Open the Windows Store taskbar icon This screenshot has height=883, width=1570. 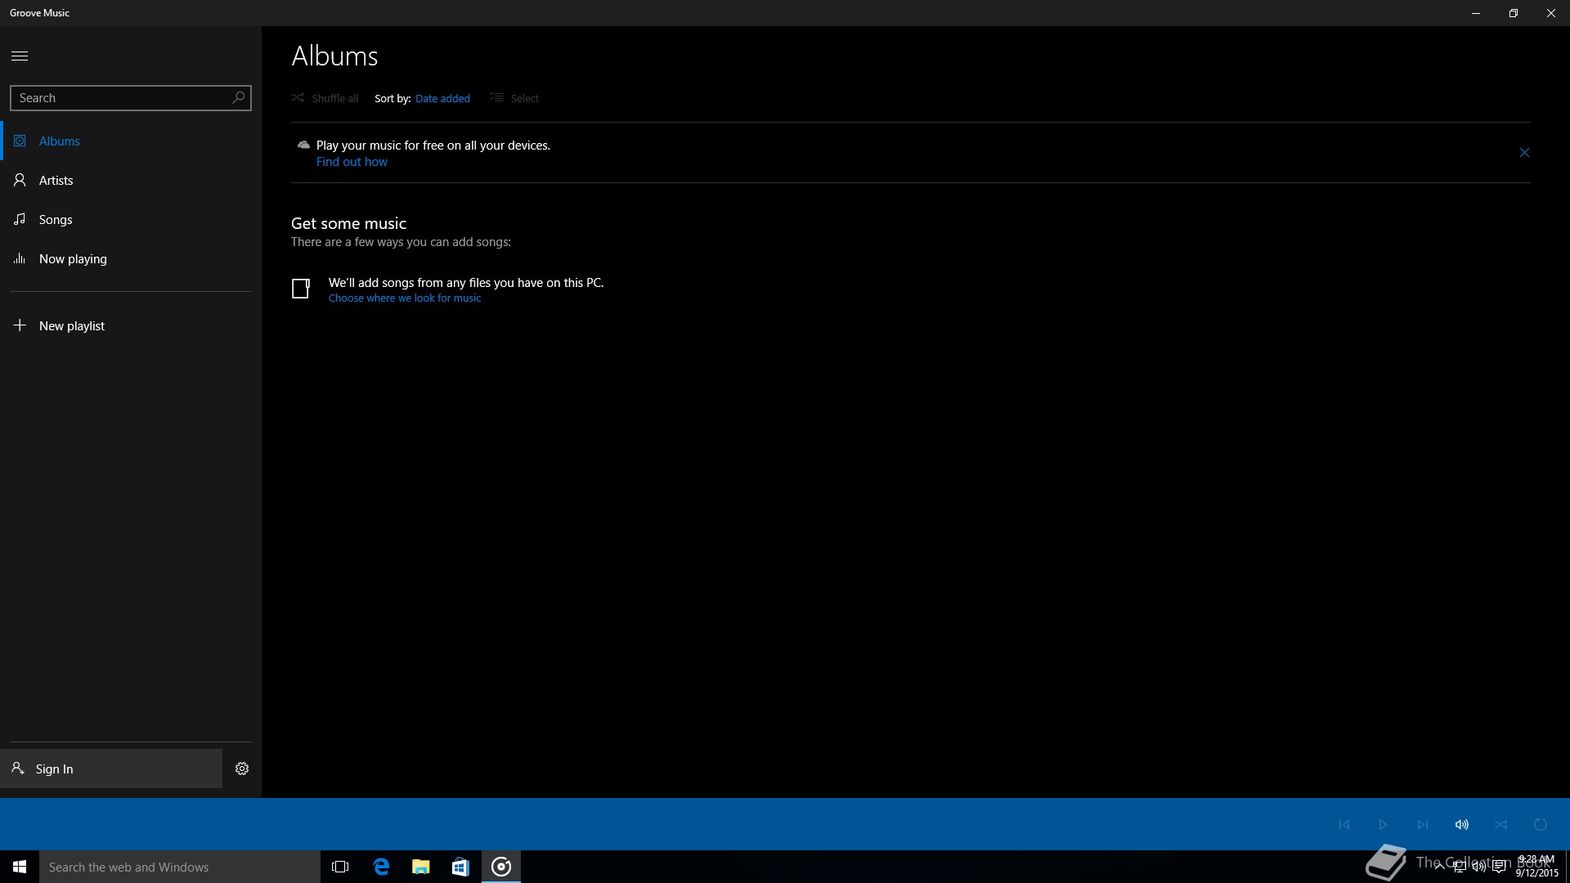point(460,867)
